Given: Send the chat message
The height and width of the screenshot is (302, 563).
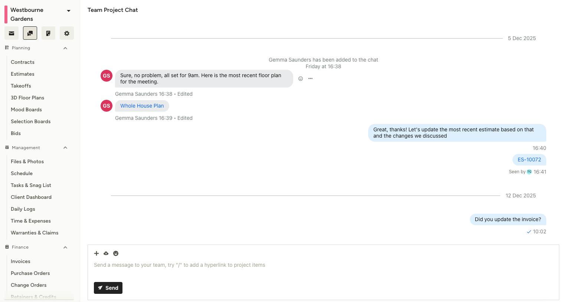Looking at the screenshot, I should [x=108, y=288].
